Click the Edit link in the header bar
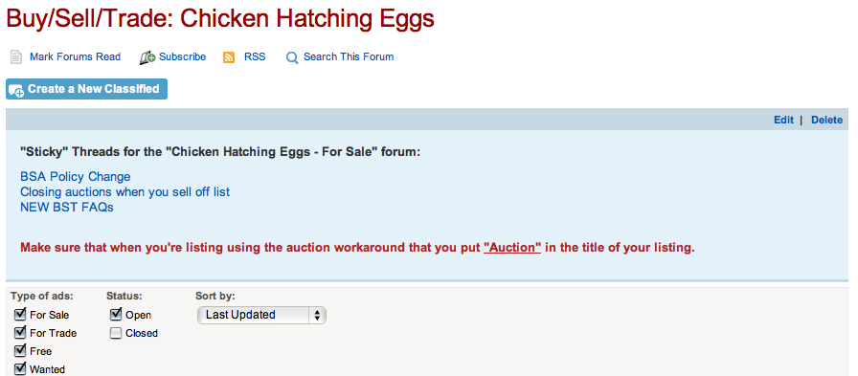858x376 pixels. click(783, 120)
